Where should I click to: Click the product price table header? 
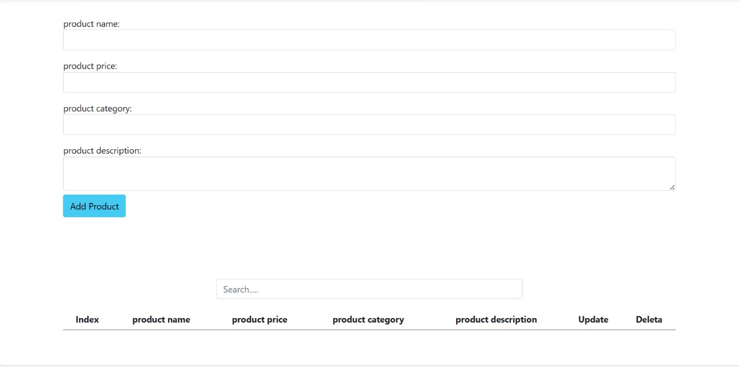[260, 320]
